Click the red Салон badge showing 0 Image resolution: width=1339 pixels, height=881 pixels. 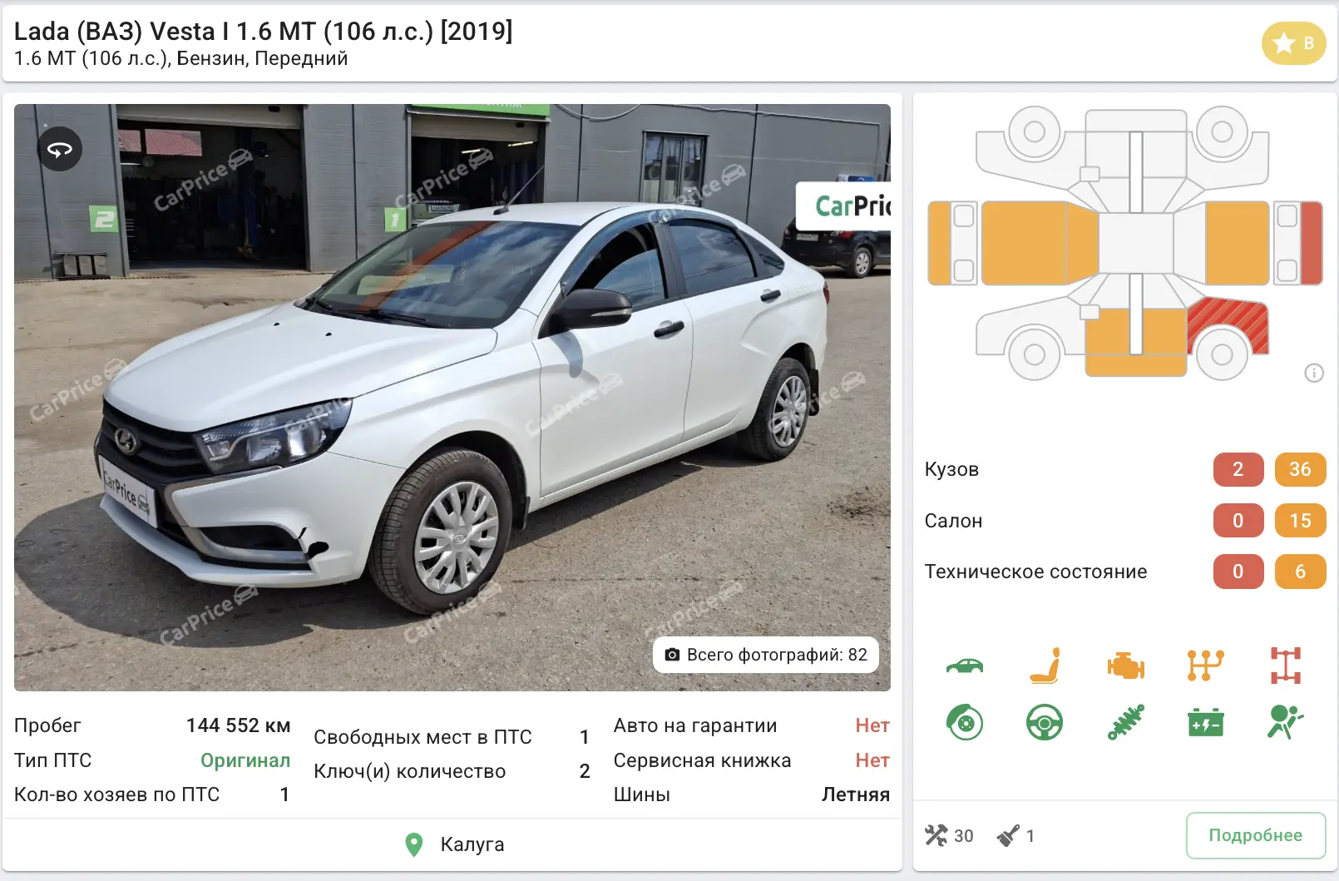[x=1238, y=521]
